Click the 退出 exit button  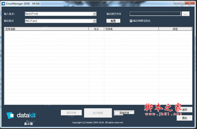(x=185, y=118)
